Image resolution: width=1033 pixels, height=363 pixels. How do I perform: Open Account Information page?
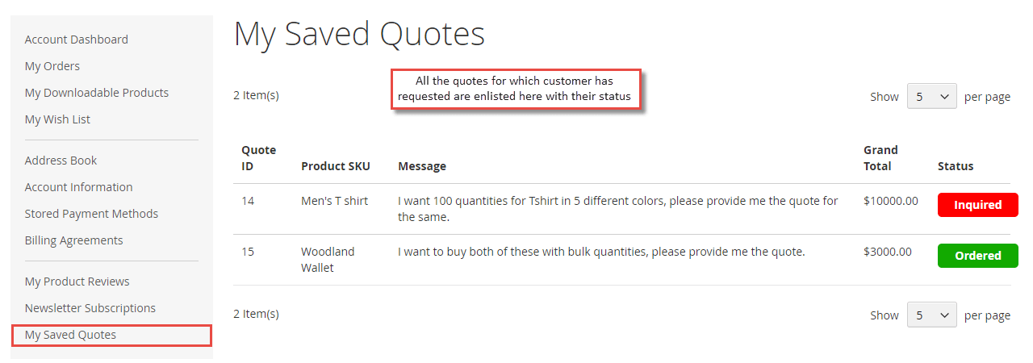[x=78, y=187]
